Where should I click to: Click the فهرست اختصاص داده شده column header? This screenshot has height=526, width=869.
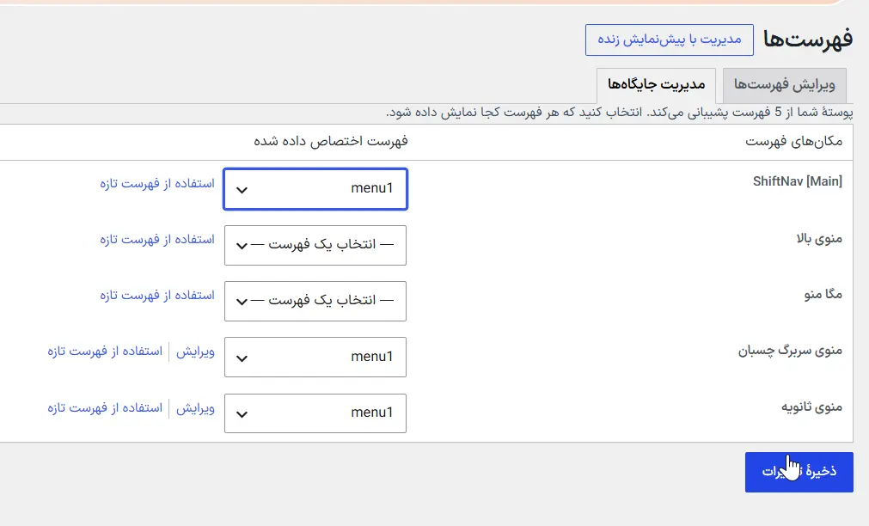(331, 141)
